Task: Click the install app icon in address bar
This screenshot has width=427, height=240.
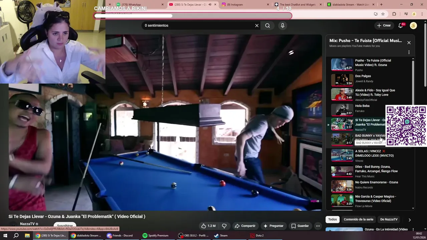Action: 376,14
